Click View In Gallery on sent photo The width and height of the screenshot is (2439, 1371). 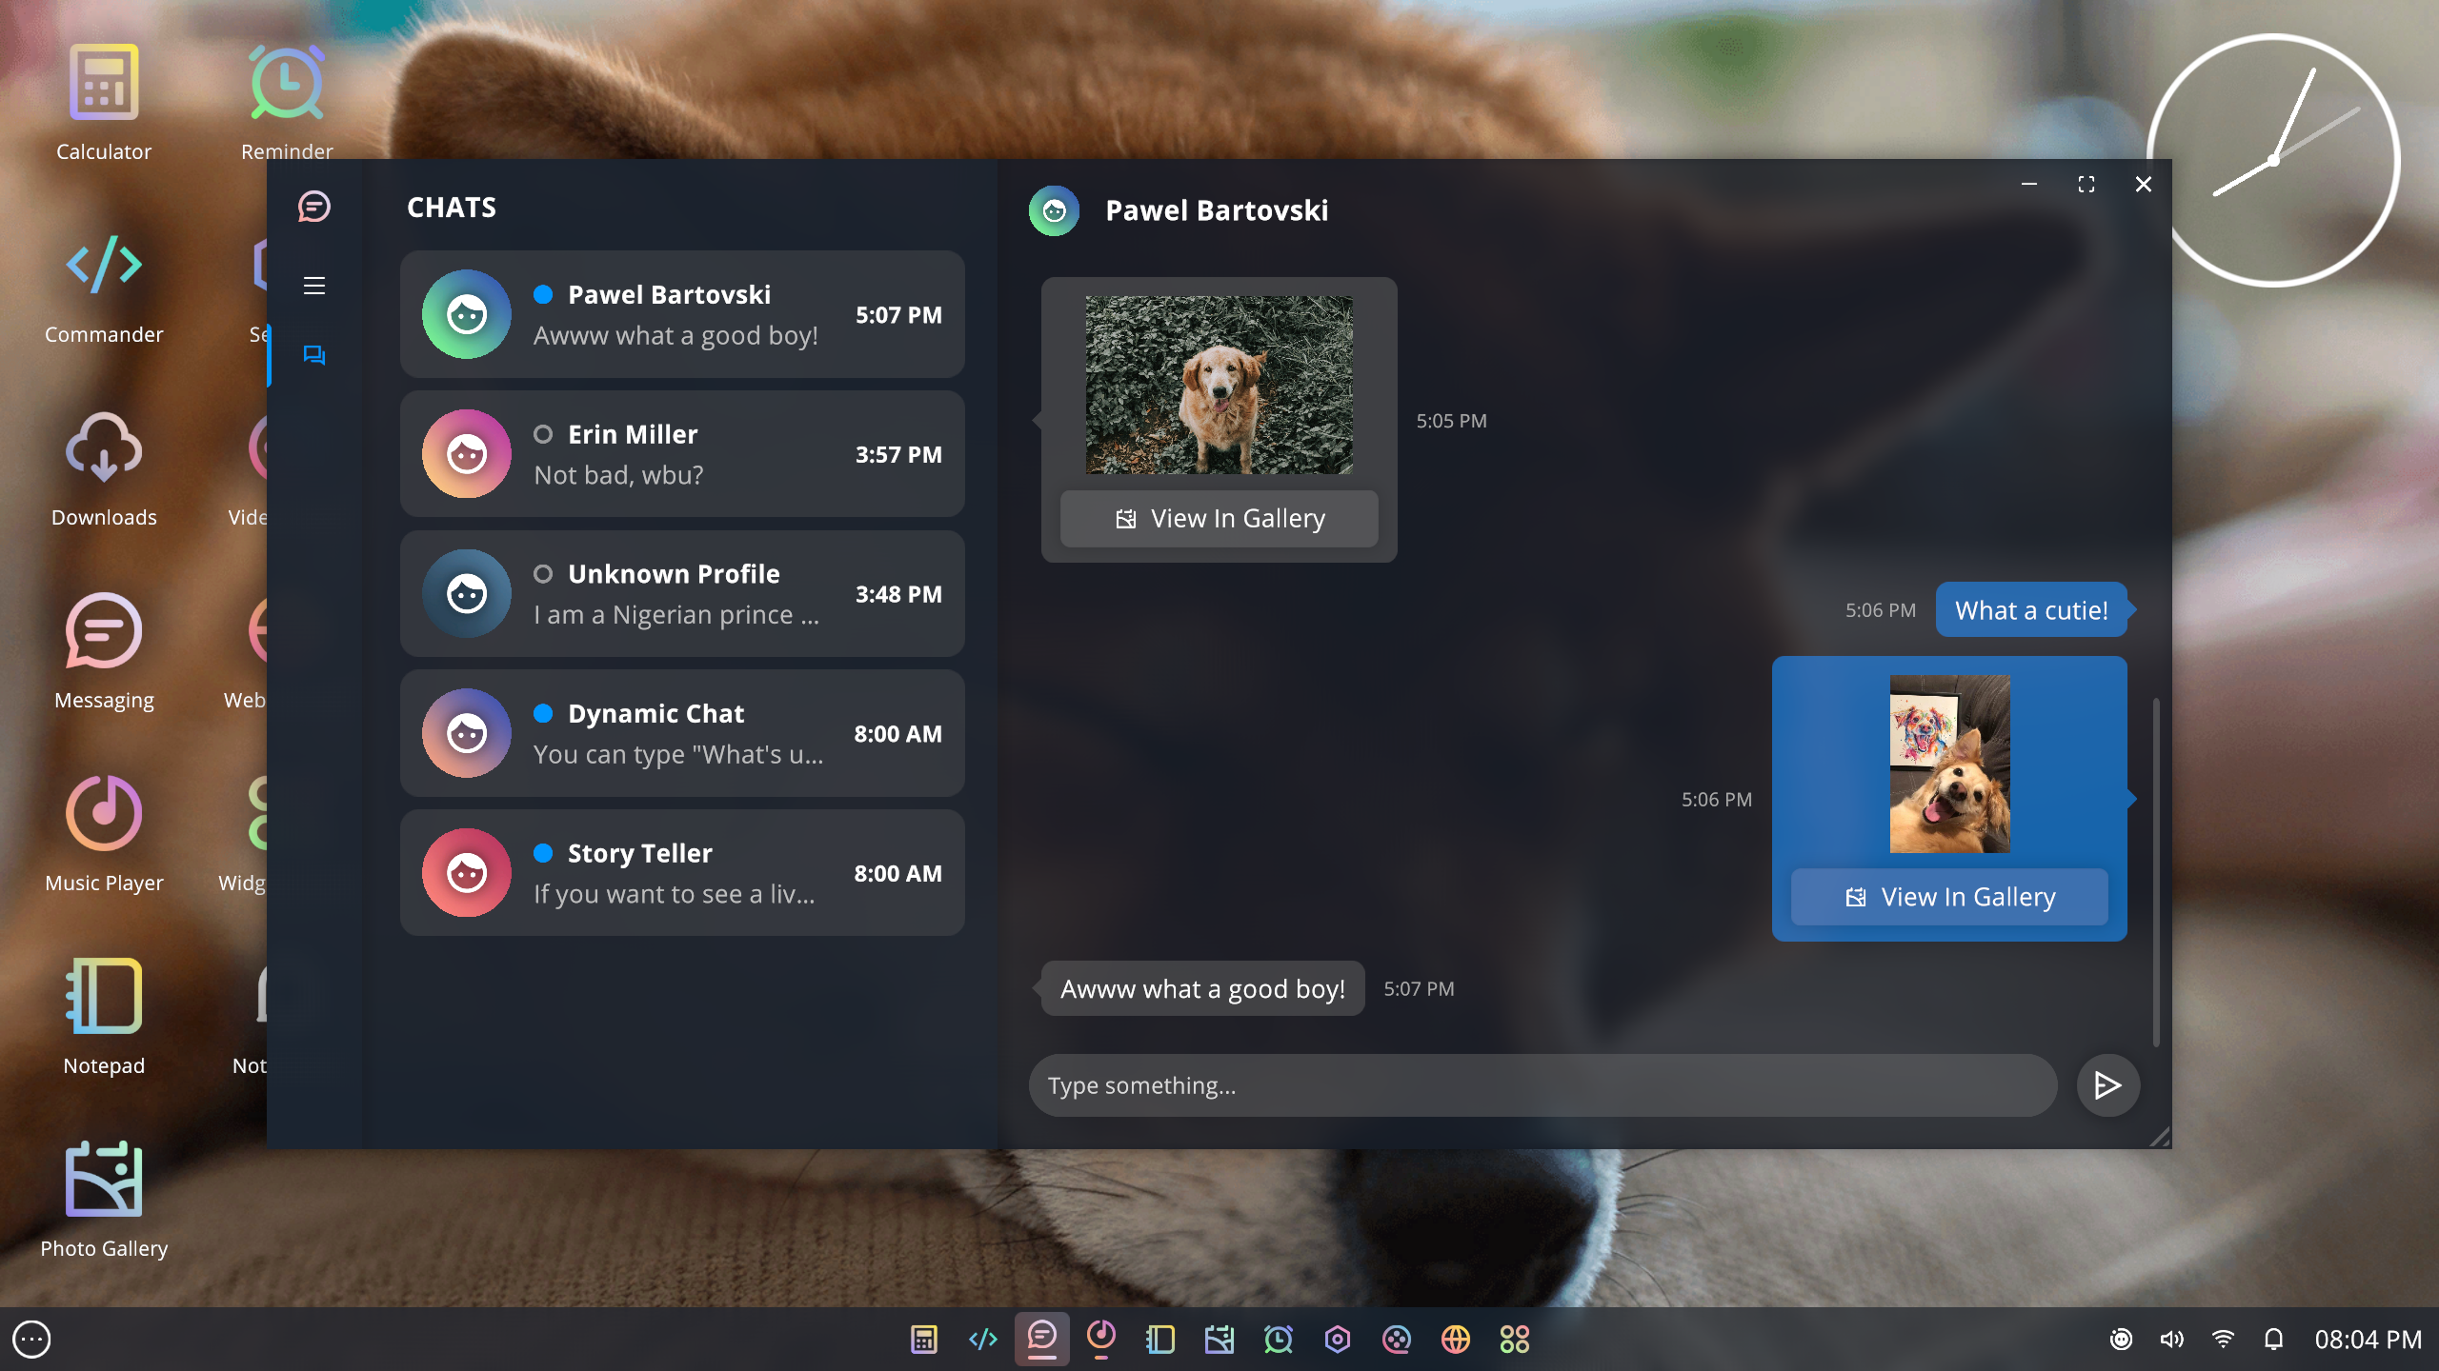click(x=1949, y=897)
